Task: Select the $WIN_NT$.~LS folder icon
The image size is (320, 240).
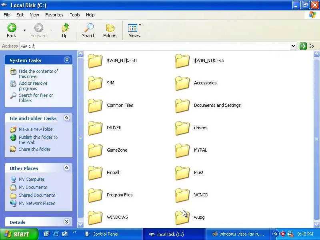Action: click(182, 61)
